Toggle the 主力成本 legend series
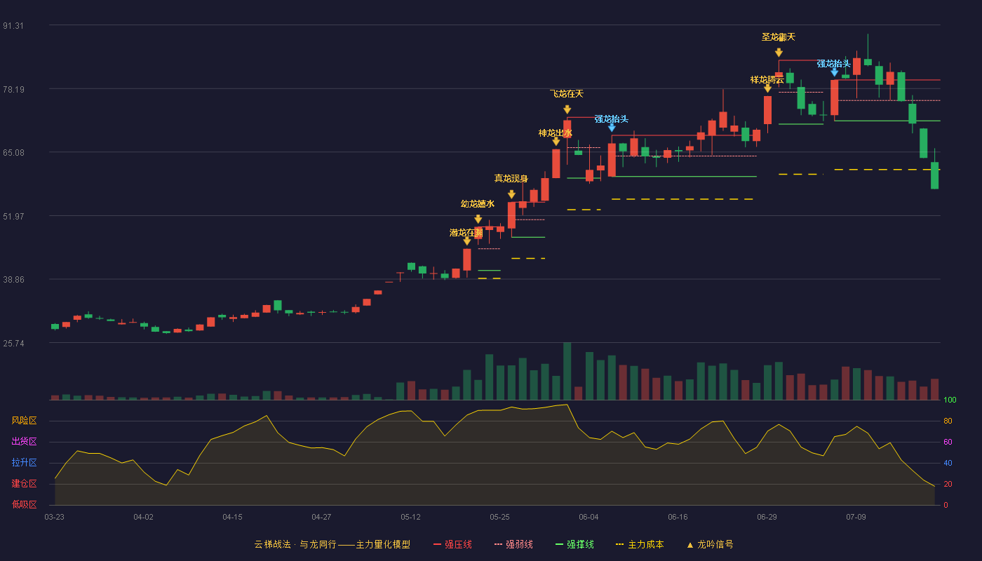The width and height of the screenshot is (982, 561). 640,544
